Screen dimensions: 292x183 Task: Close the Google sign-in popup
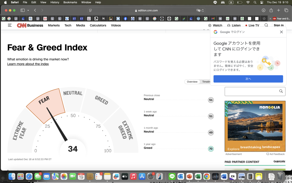(281, 32)
